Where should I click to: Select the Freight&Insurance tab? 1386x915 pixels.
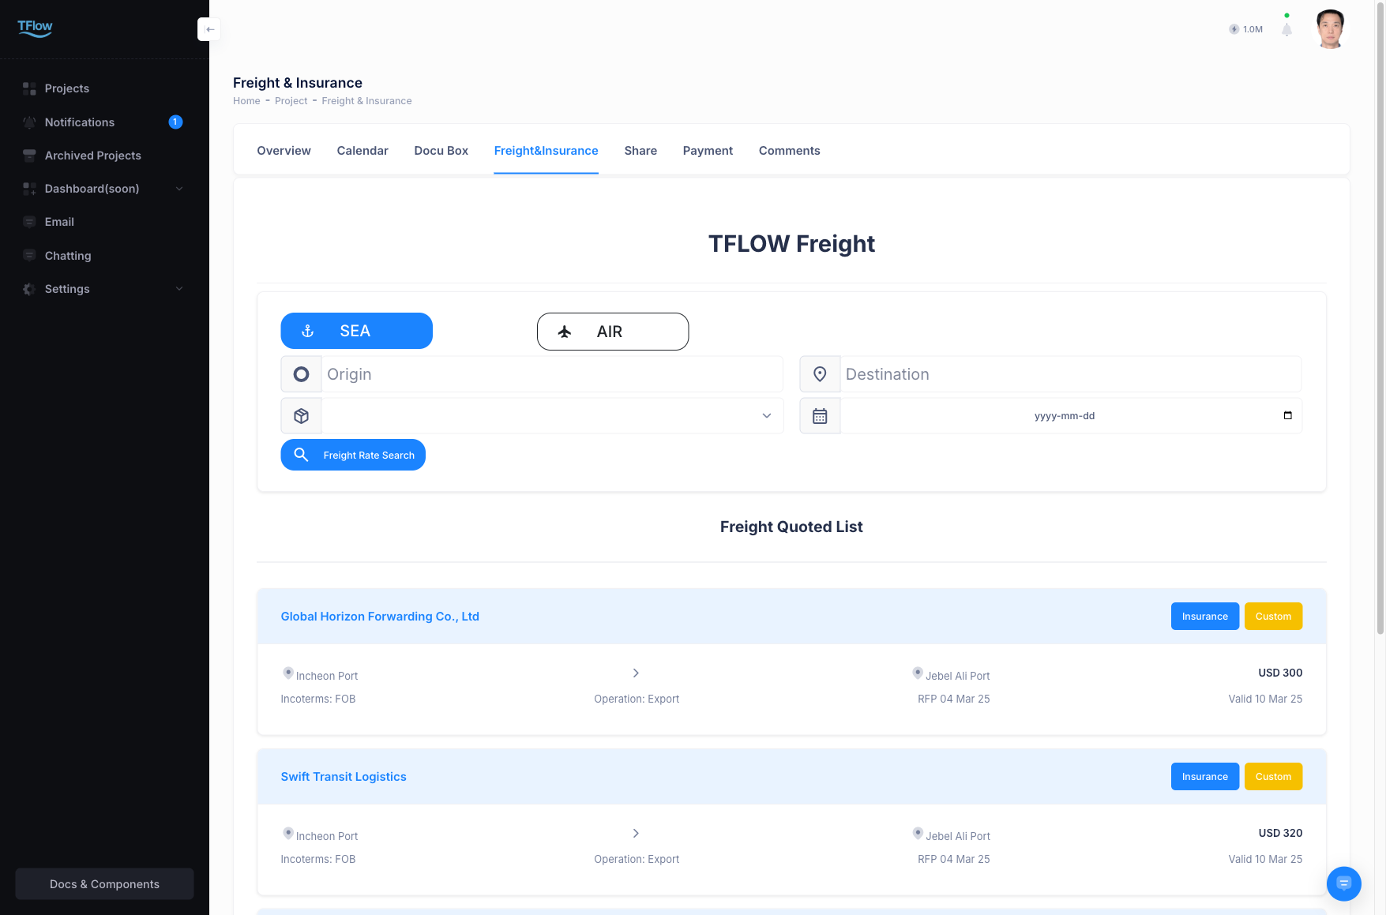click(x=546, y=151)
